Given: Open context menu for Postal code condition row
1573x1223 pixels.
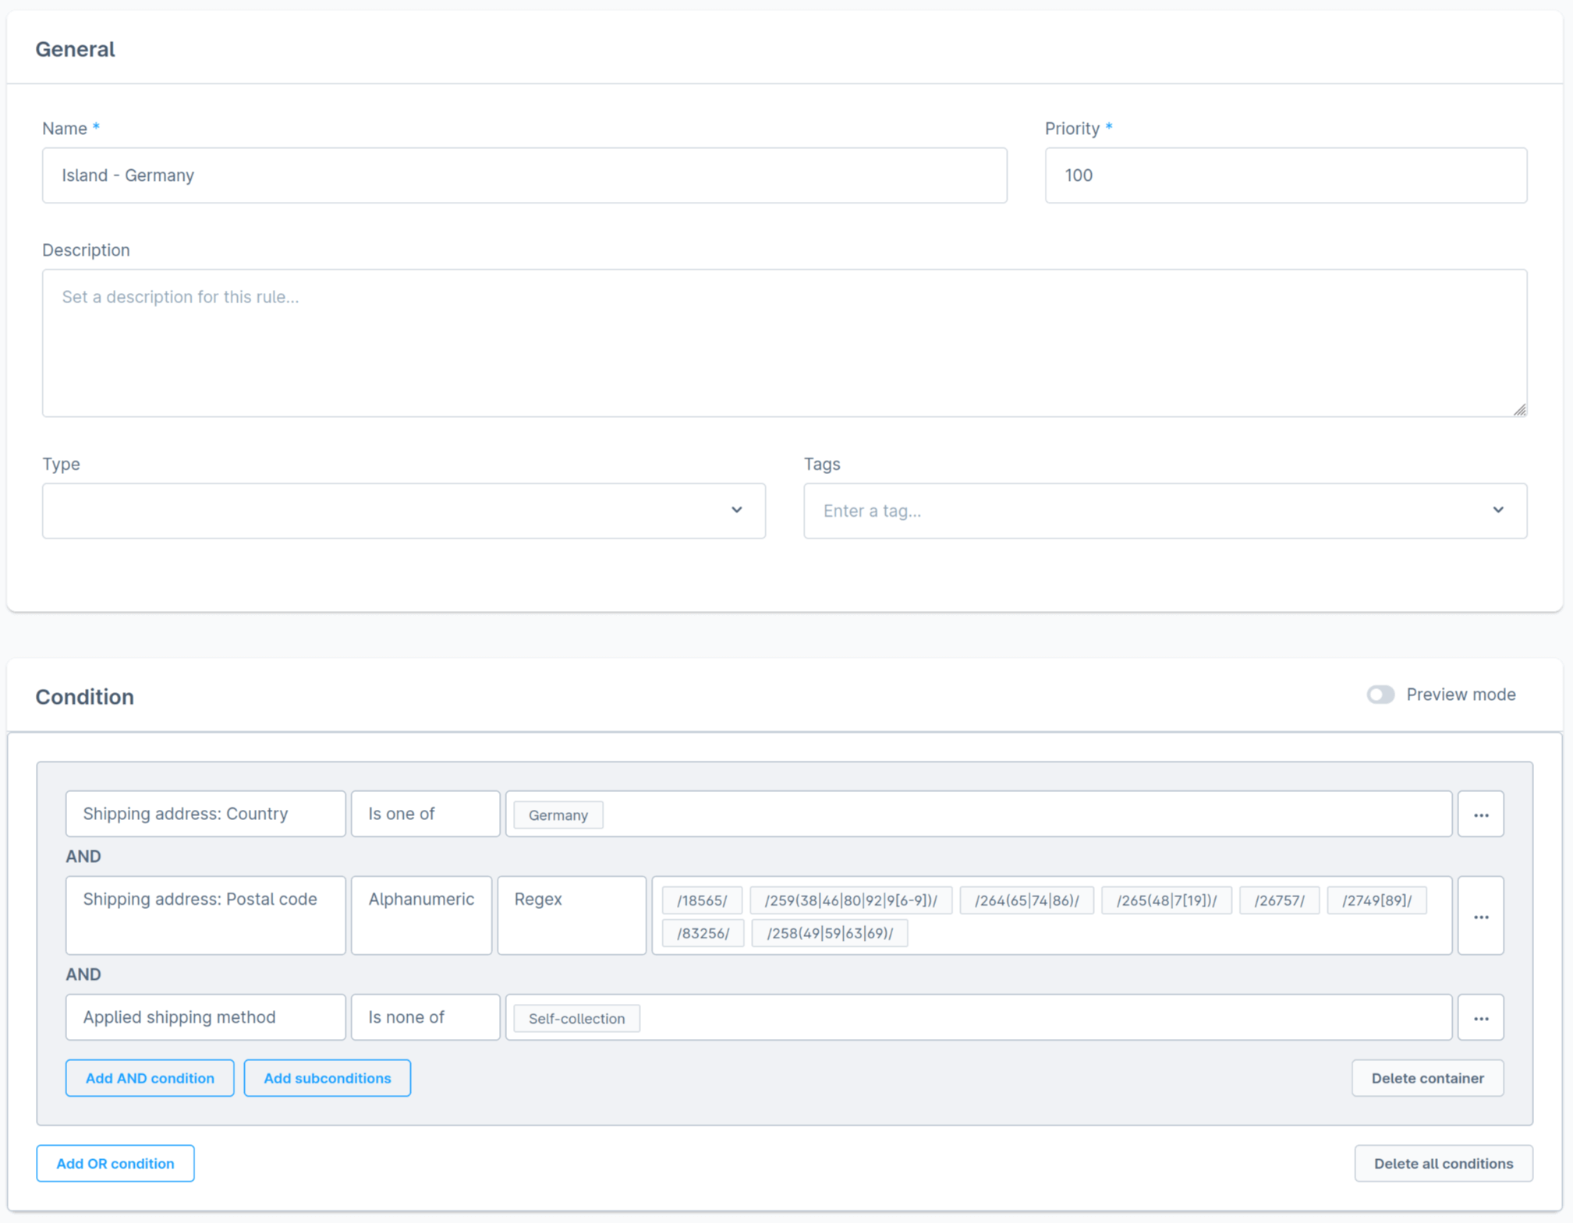Looking at the screenshot, I should point(1480,916).
